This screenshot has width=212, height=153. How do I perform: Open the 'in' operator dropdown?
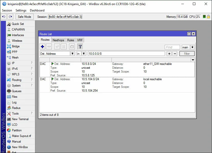[x=84, y=54]
